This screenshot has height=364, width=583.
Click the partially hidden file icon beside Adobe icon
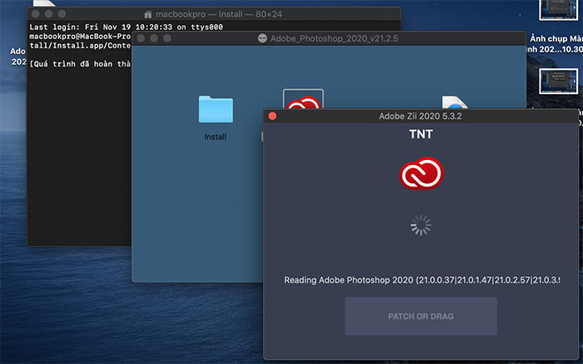[455, 103]
